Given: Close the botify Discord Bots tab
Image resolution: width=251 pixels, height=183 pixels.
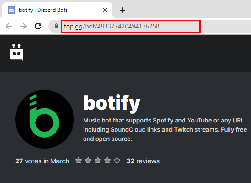Looking at the screenshot, I should [105, 10].
